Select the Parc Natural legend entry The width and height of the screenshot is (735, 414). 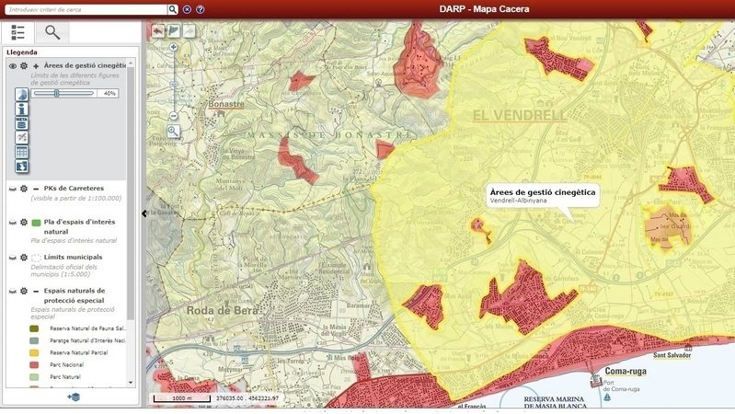tap(65, 377)
